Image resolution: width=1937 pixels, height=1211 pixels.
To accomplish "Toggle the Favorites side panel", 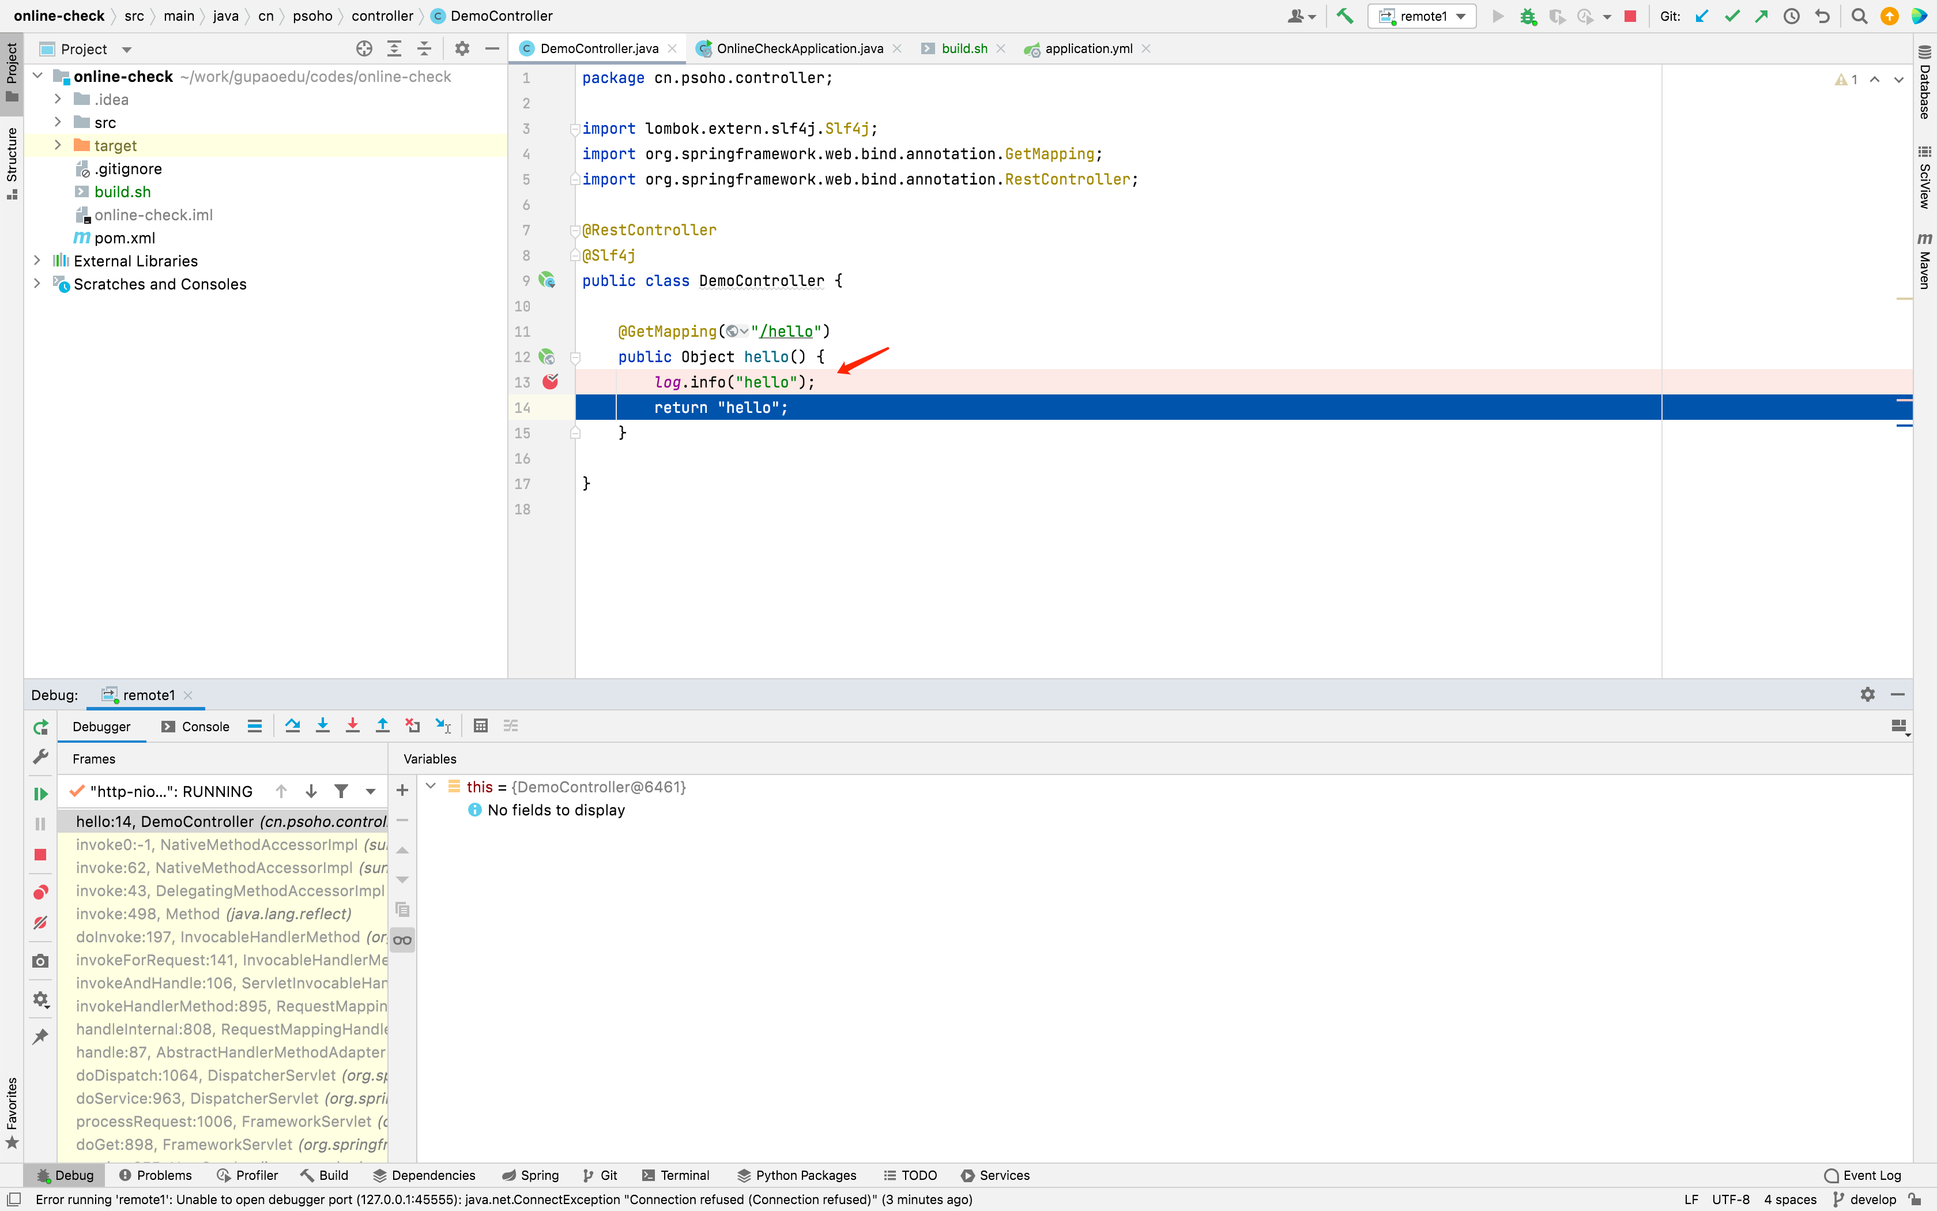I will pyautogui.click(x=11, y=1114).
